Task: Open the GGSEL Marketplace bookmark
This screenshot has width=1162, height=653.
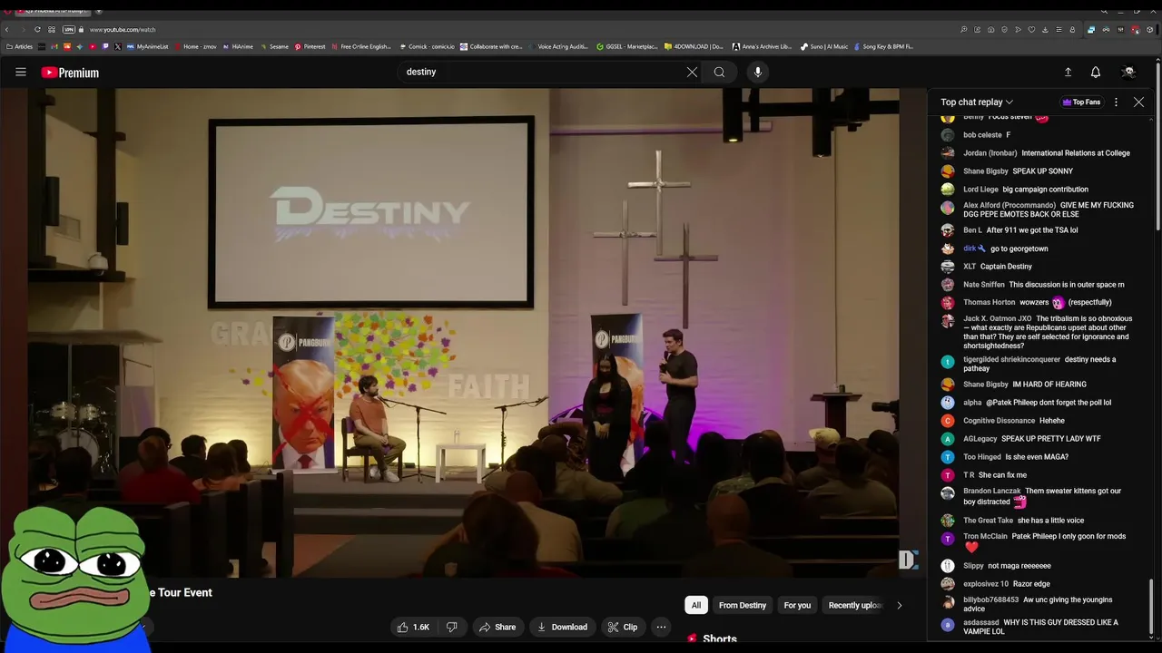Action: tap(626, 46)
